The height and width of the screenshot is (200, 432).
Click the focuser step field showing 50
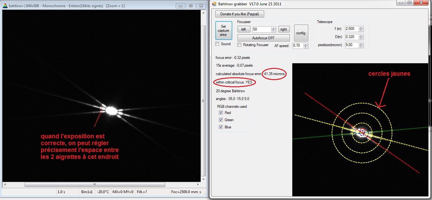pos(262,29)
